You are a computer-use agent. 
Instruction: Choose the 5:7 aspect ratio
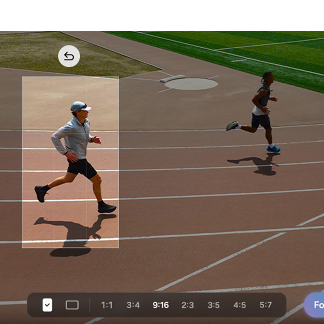tap(266, 305)
